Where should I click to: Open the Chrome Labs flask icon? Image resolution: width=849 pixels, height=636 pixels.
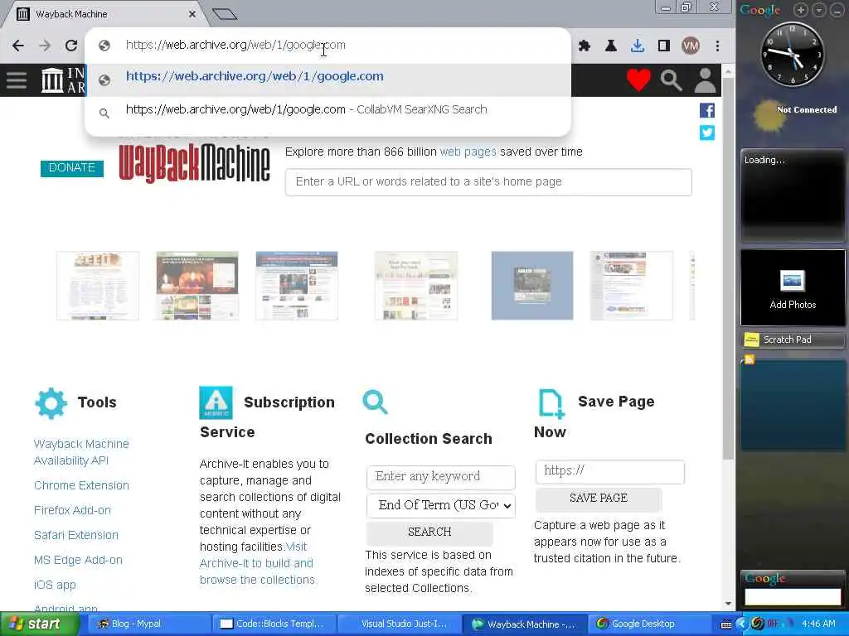coord(611,46)
